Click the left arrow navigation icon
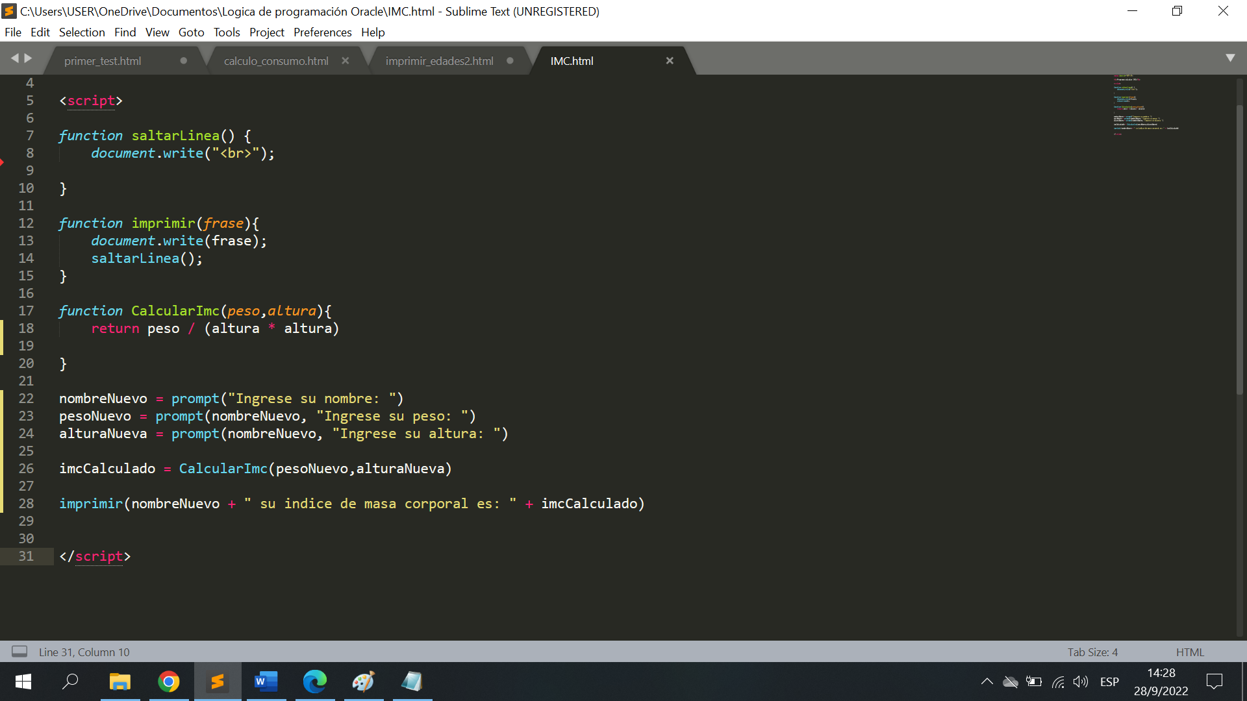The height and width of the screenshot is (701, 1247). (16, 60)
